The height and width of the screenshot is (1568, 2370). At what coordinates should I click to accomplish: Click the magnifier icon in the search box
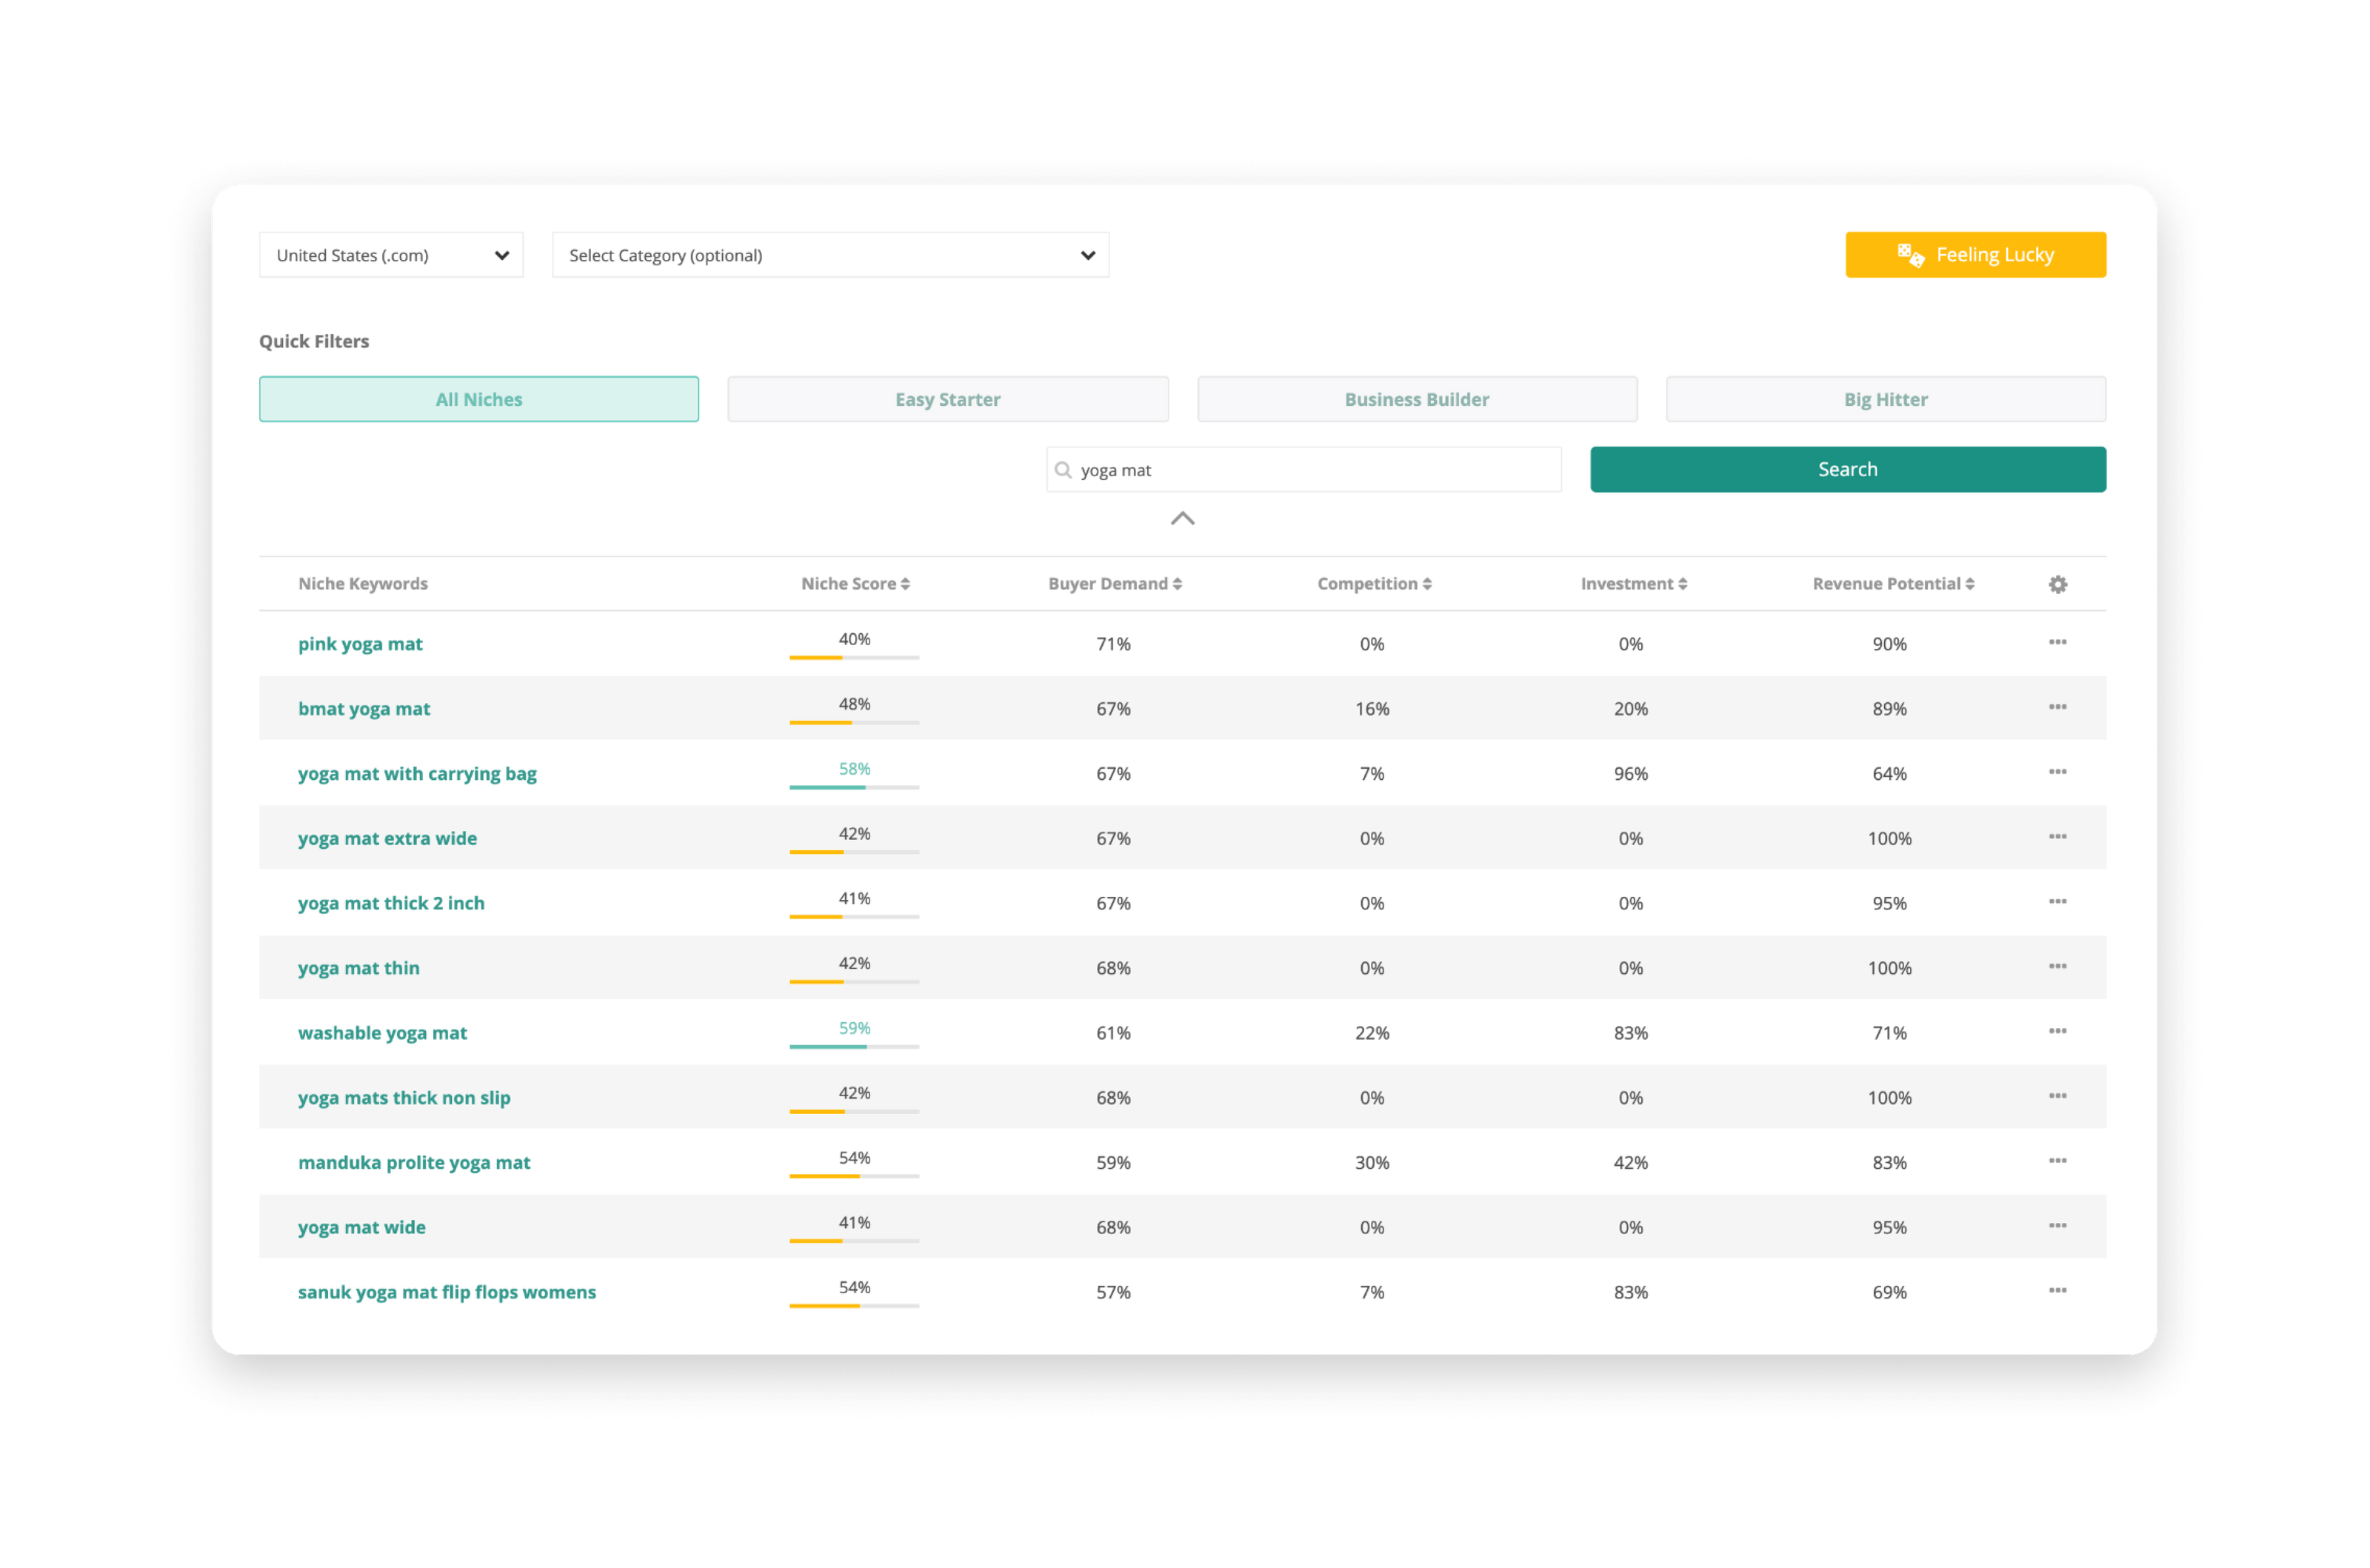click(x=1063, y=469)
